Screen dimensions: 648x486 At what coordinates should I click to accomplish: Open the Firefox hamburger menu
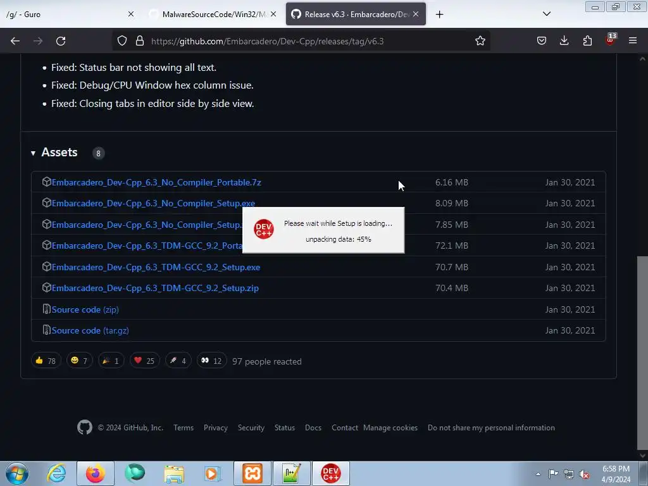633,41
